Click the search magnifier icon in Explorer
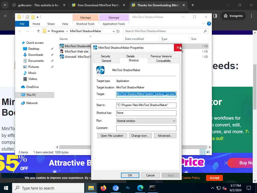This screenshot has width=257, height=193. [x=205, y=31]
